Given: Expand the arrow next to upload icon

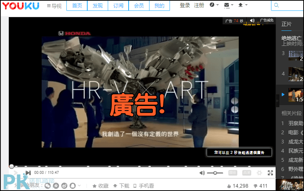Looking at the screenshot, I should point(246,5).
